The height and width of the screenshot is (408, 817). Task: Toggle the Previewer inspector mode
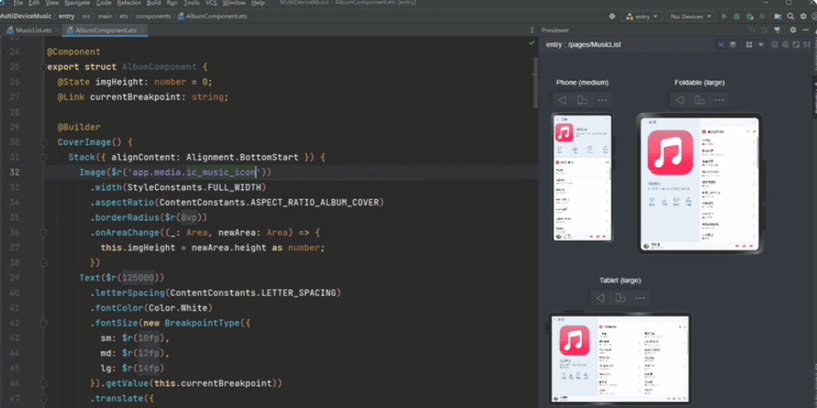point(721,44)
